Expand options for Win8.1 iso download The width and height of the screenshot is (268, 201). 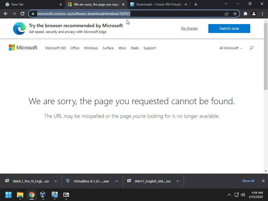[x=56, y=181]
